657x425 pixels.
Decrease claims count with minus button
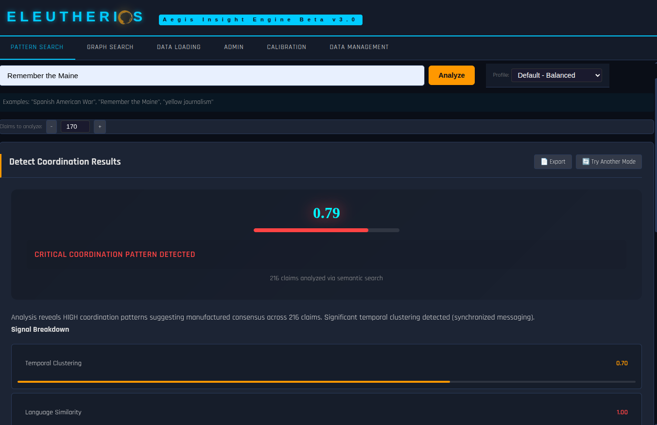pyautogui.click(x=52, y=127)
